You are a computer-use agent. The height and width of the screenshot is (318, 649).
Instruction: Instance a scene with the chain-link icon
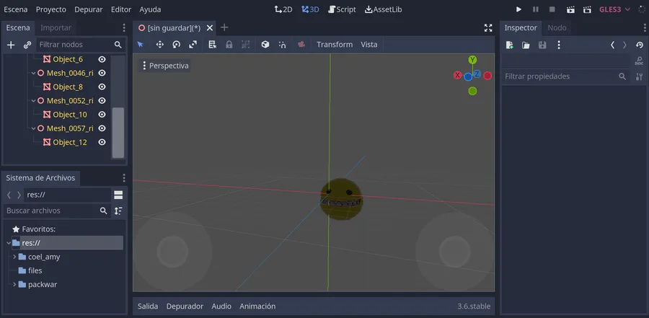click(27, 45)
